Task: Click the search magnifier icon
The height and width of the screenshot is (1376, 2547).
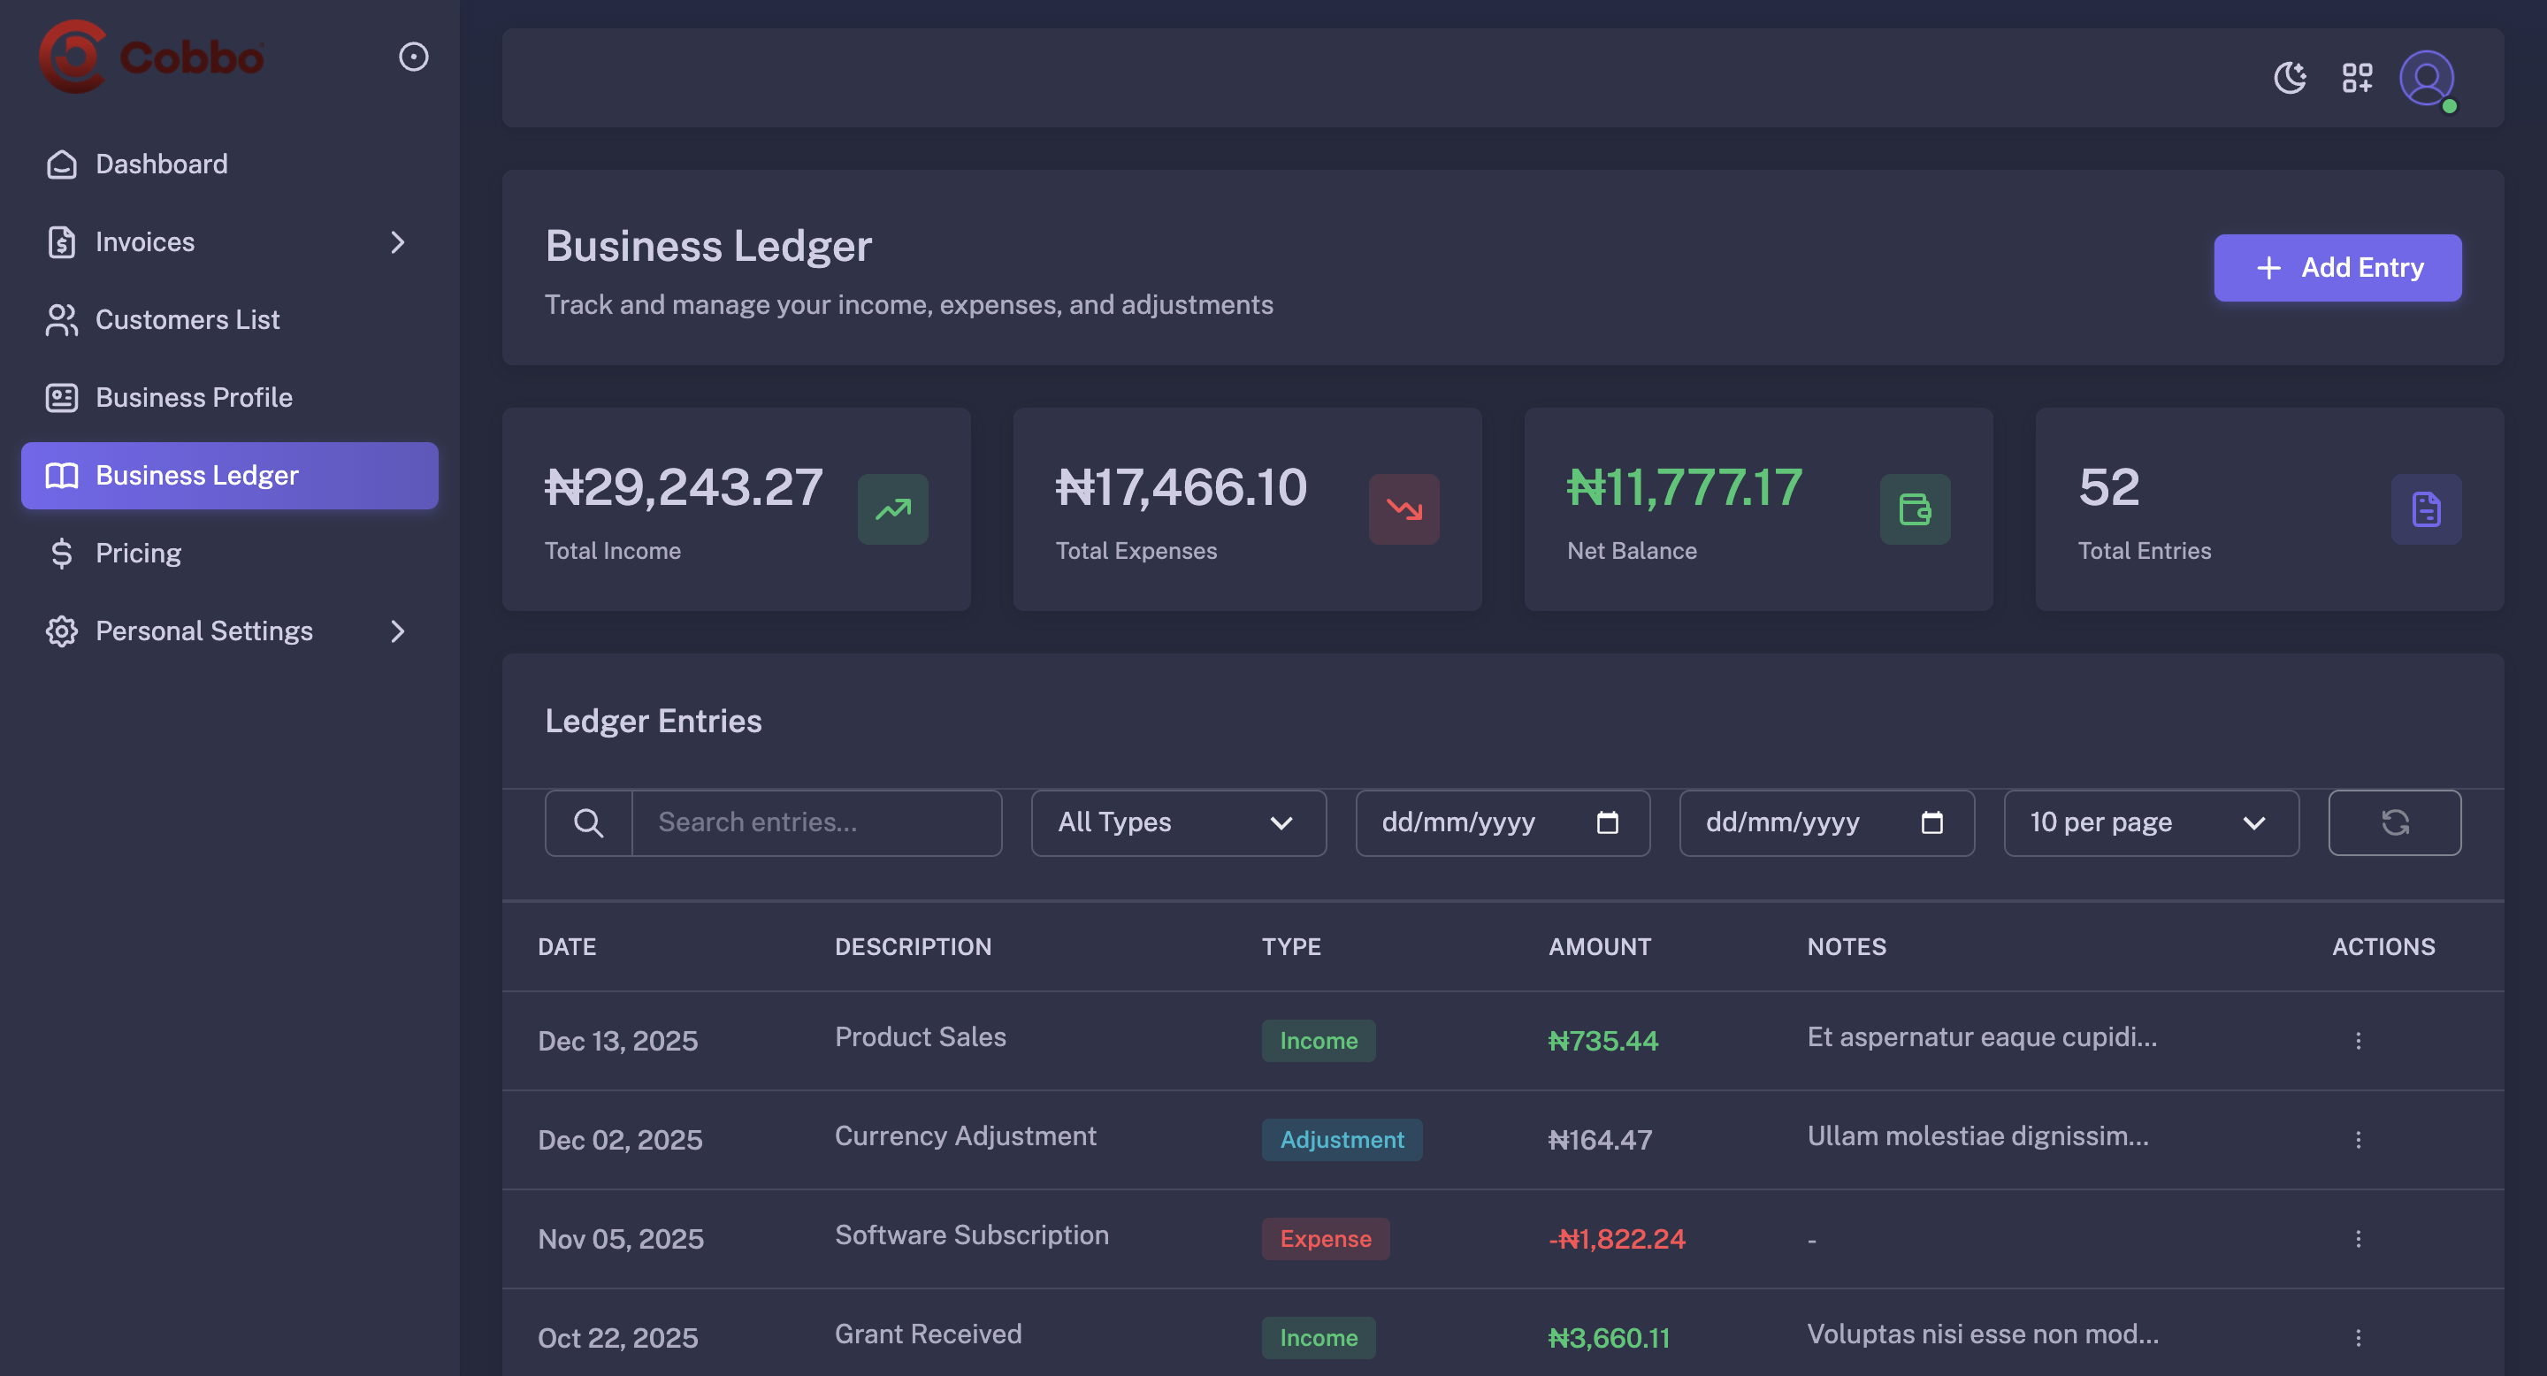Action: (588, 822)
